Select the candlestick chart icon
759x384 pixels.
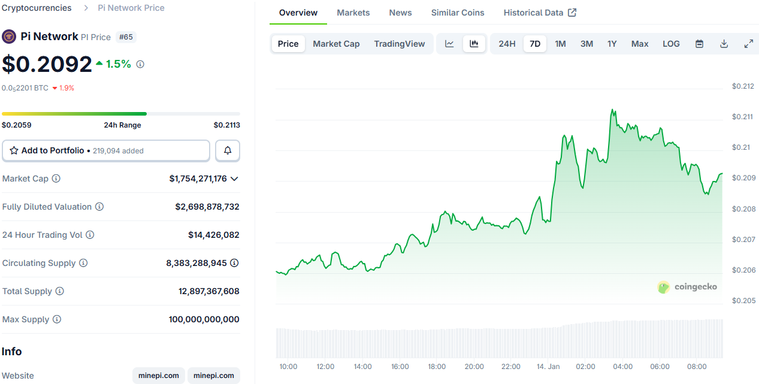point(474,43)
